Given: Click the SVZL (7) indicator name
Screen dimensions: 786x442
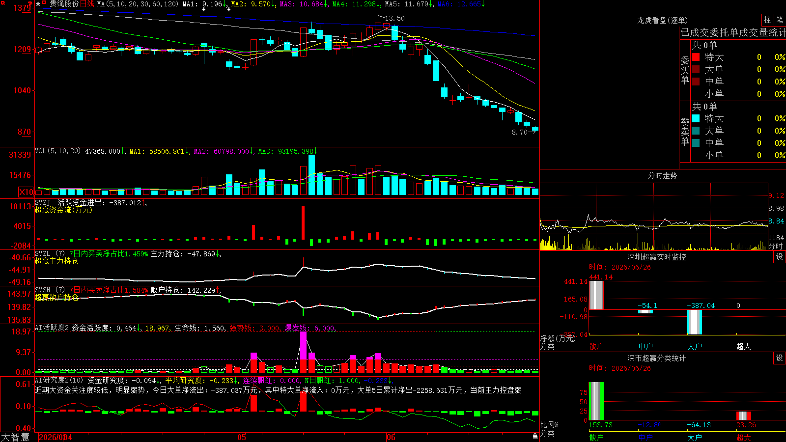Looking at the screenshot, I should (x=50, y=254).
